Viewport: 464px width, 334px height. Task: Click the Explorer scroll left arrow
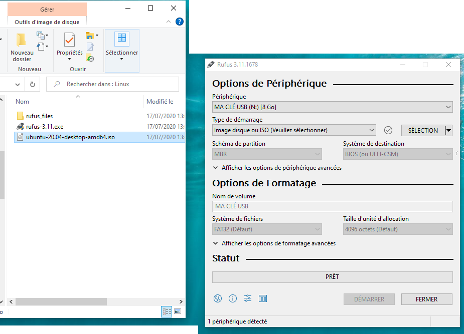[x=11, y=301]
